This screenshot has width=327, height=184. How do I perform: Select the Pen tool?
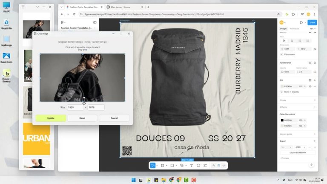[182, 165]
